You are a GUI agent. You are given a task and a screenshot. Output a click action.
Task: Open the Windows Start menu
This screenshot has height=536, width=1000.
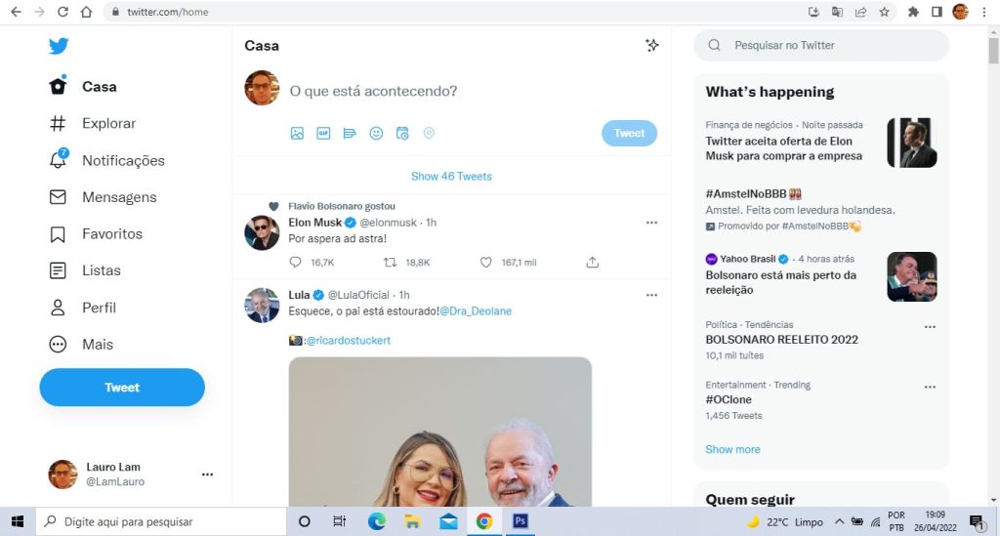click(18, 521)
